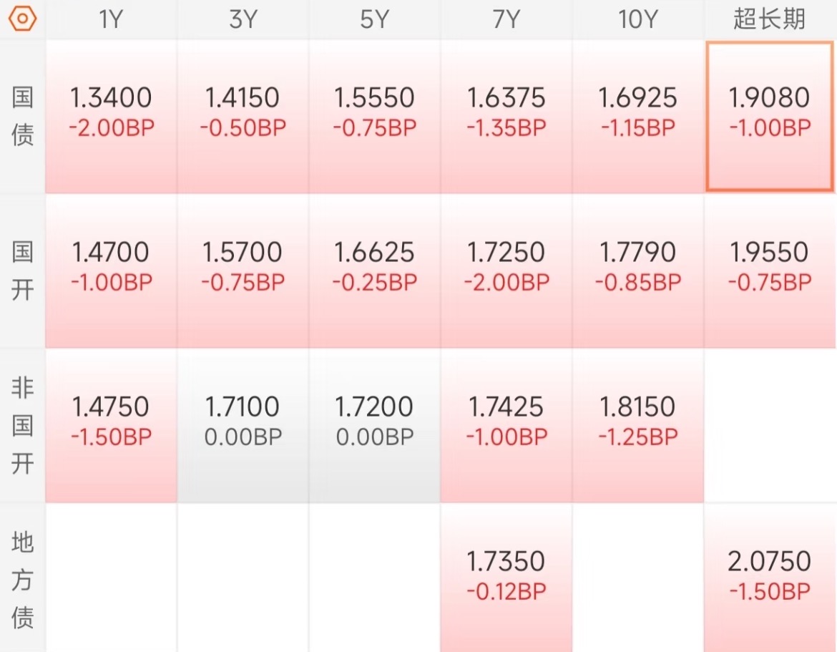Select the 国债 row label
The width and height of the screenshot is (837, 652).
[22, 116]
